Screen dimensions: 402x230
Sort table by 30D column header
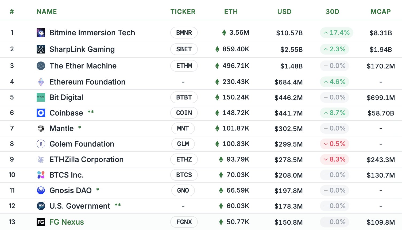tap(333, 12)
